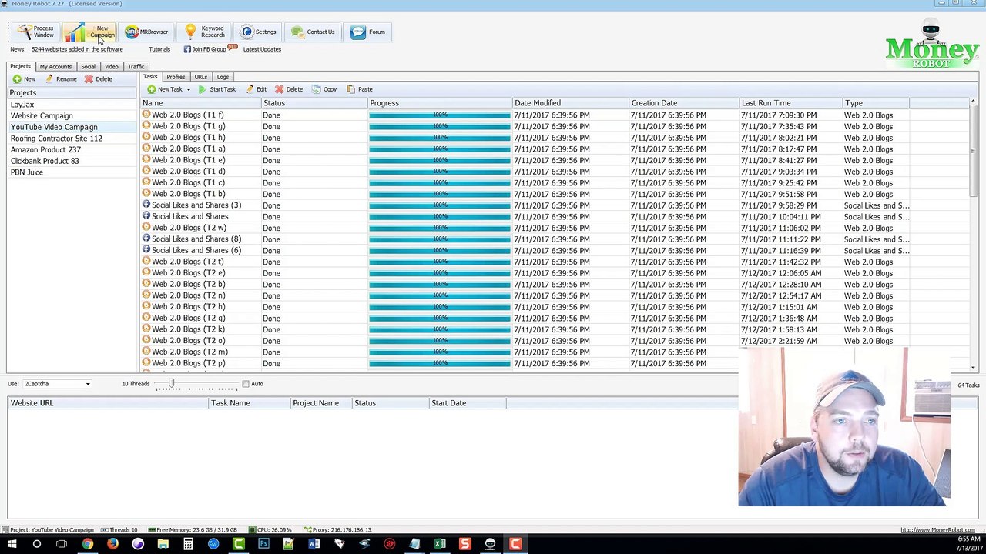Image resolution: width=986 pixels, height=554 pixels.
Task: Click Copy in the tasks toolbar
Action: [x=324, y=89]
